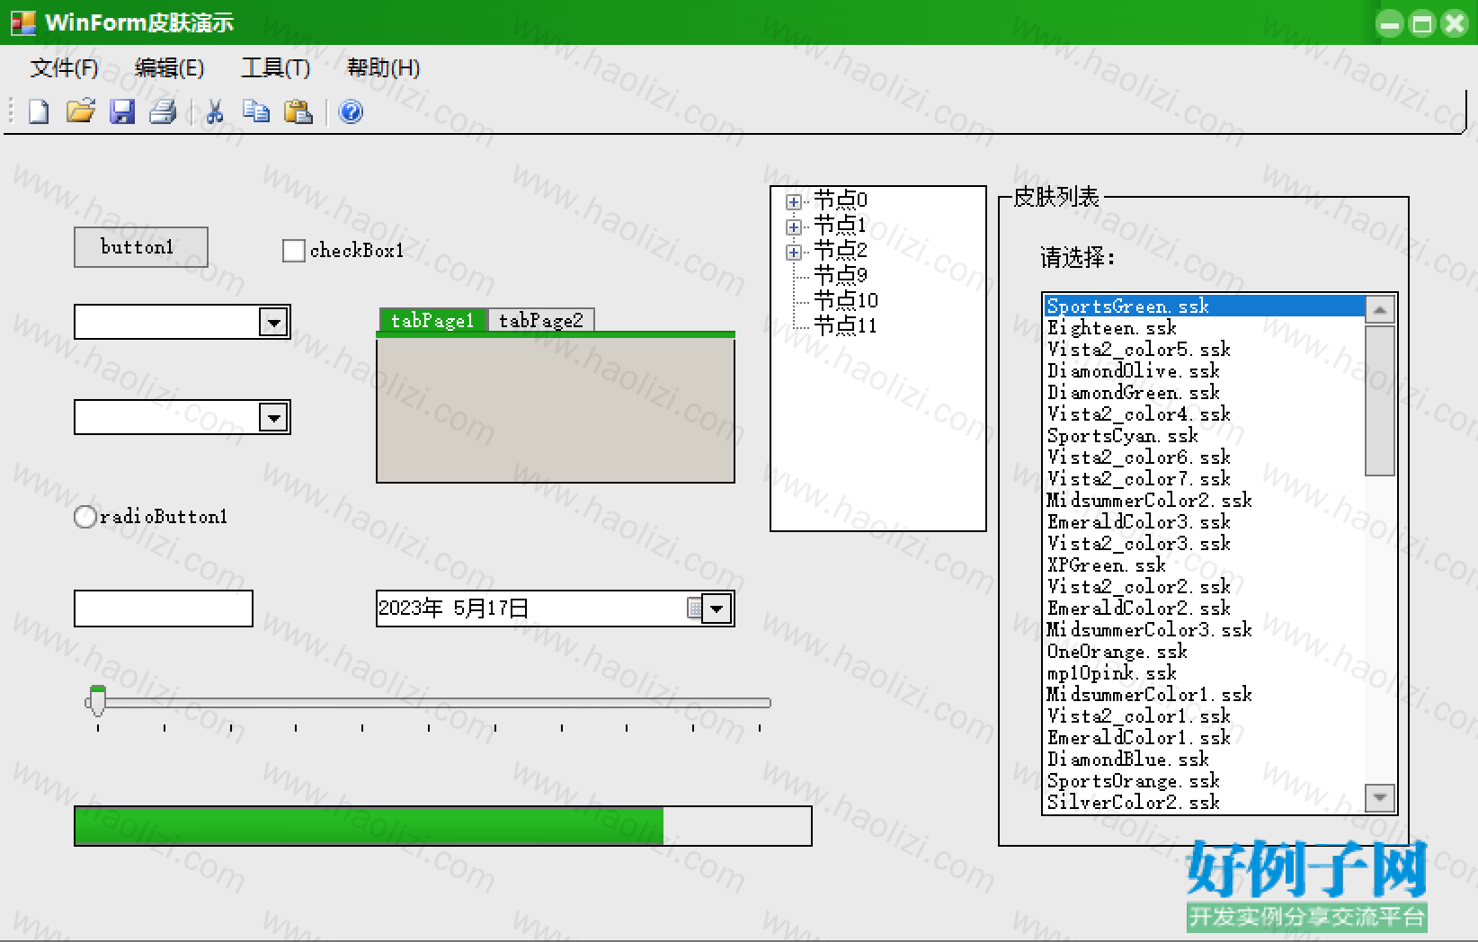Select mp10pink.ssk skin
The height and width of the screenshot is (942, 1478).
point(1205,673)
